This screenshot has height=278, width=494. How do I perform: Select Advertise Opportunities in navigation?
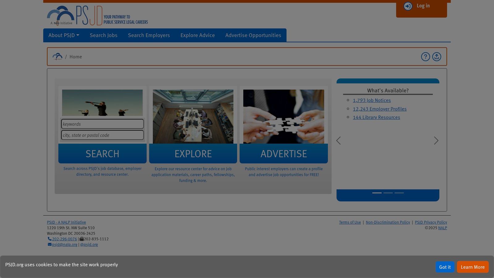coord(253,35)
